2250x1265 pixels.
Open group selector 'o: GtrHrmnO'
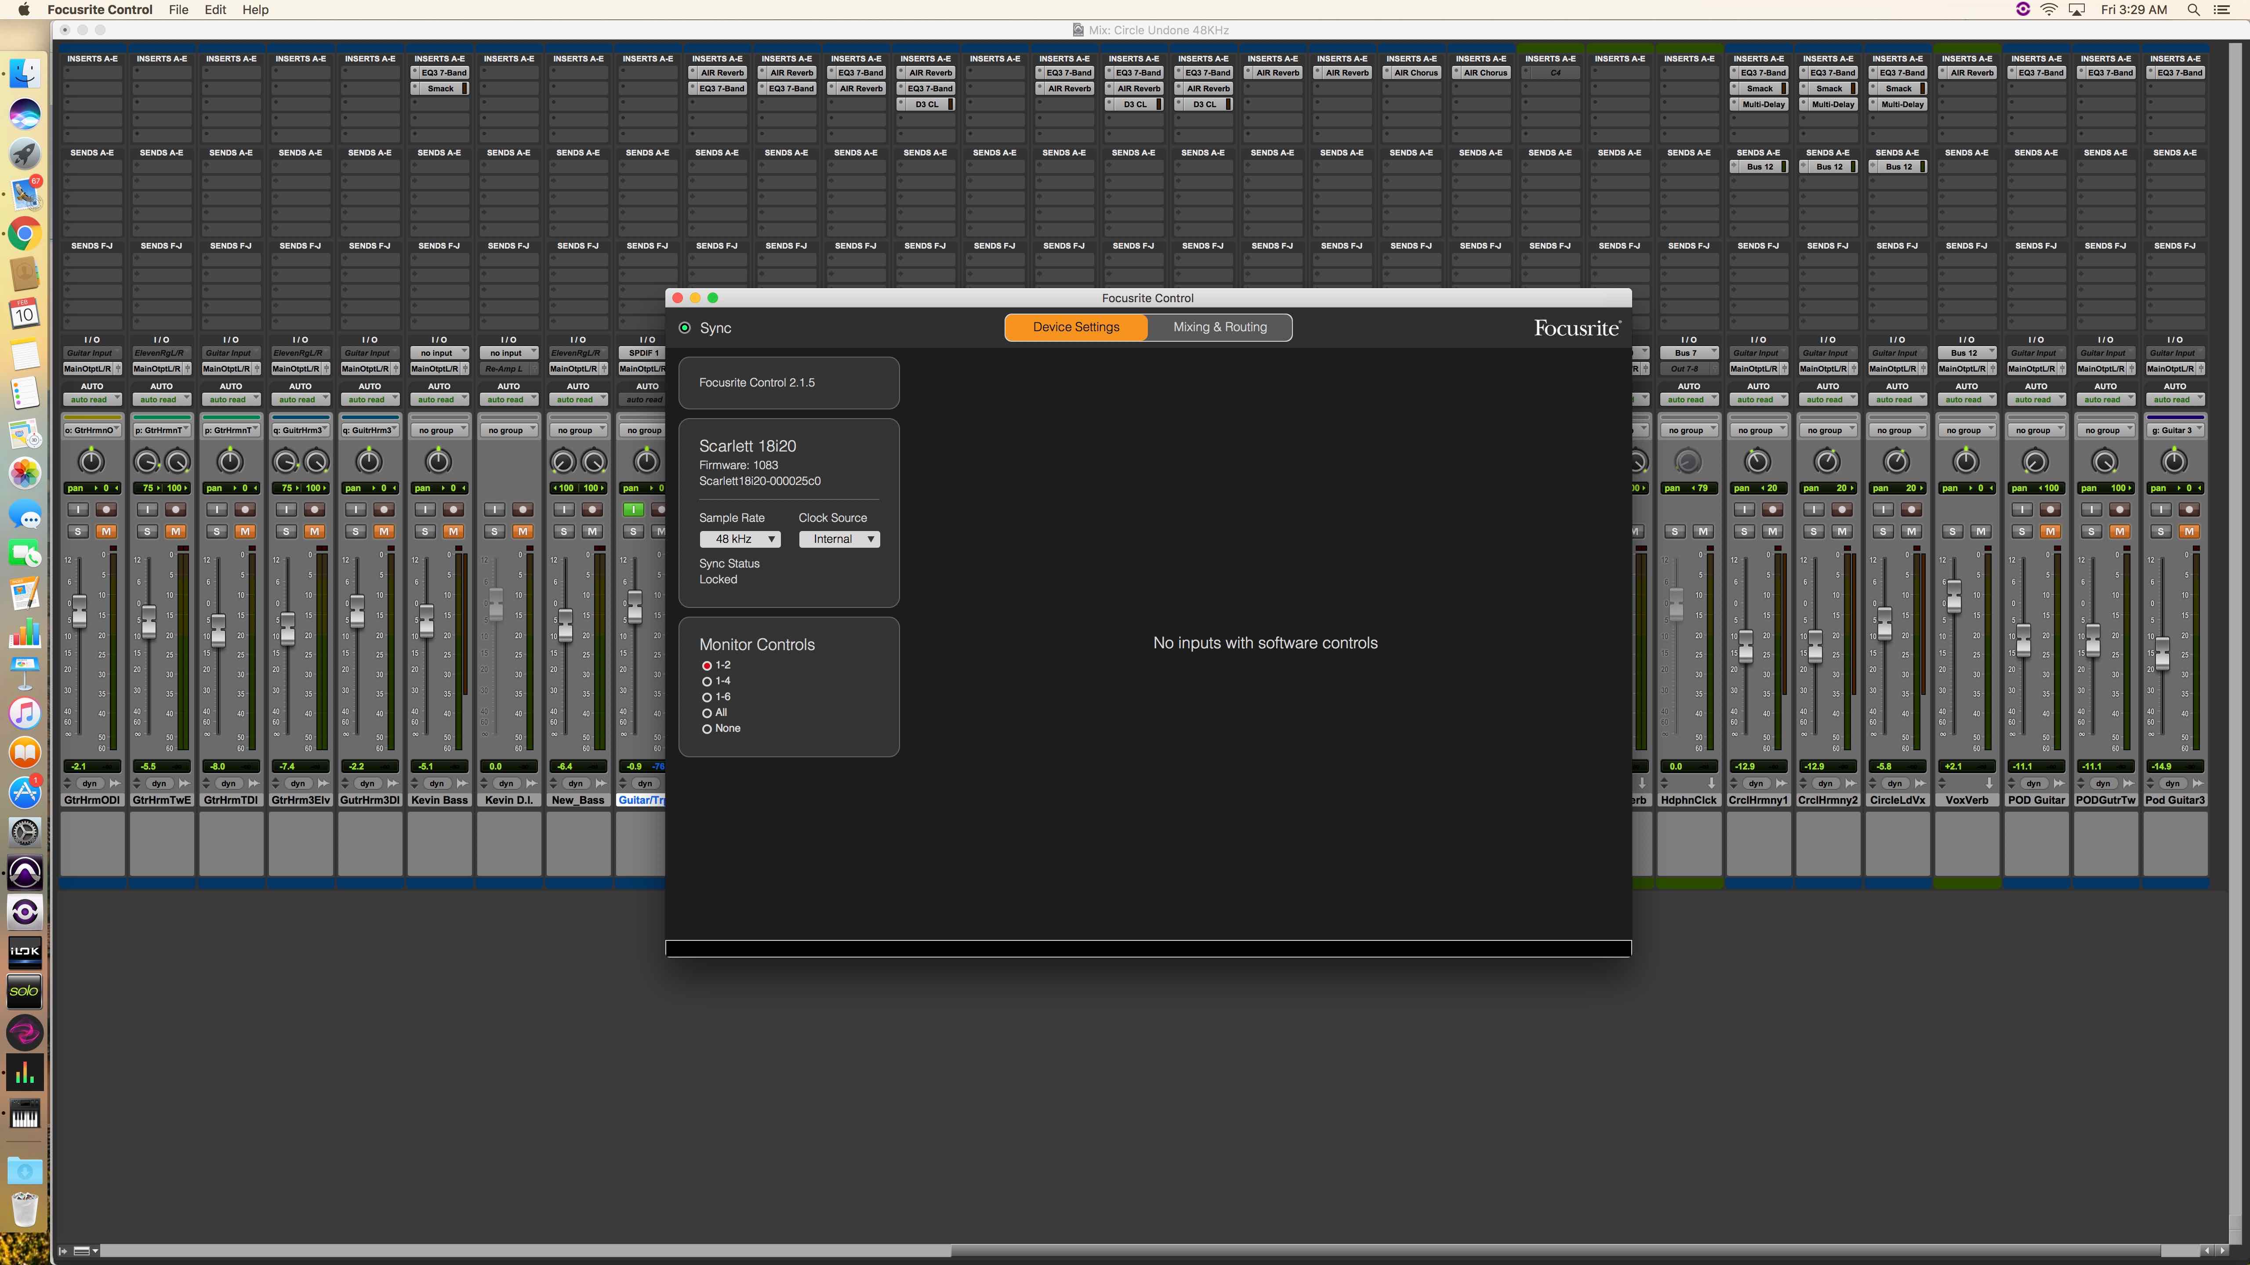tap(92, 430)
